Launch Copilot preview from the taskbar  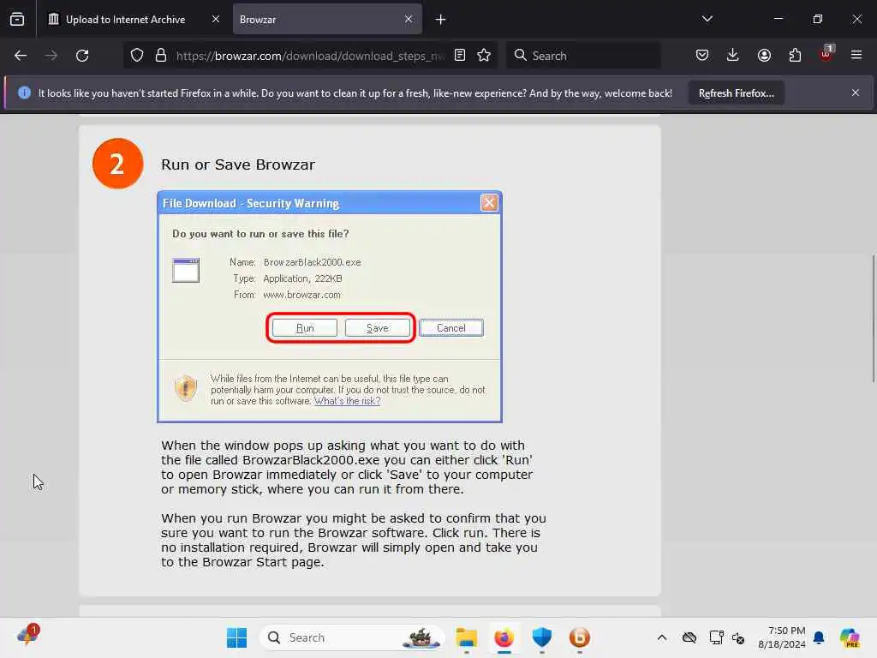[850, 637]
